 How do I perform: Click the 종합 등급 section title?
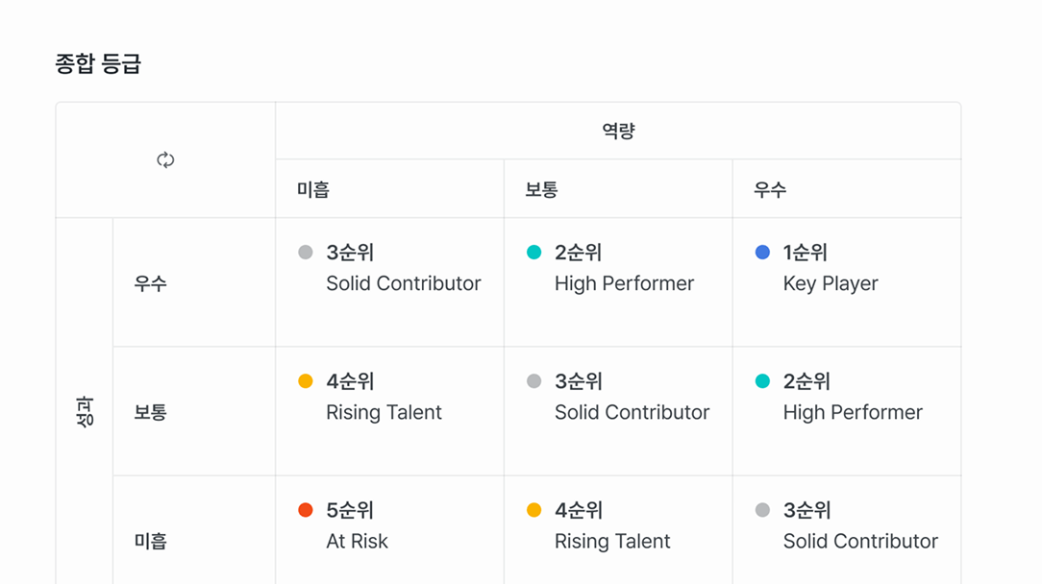point(98,64)
